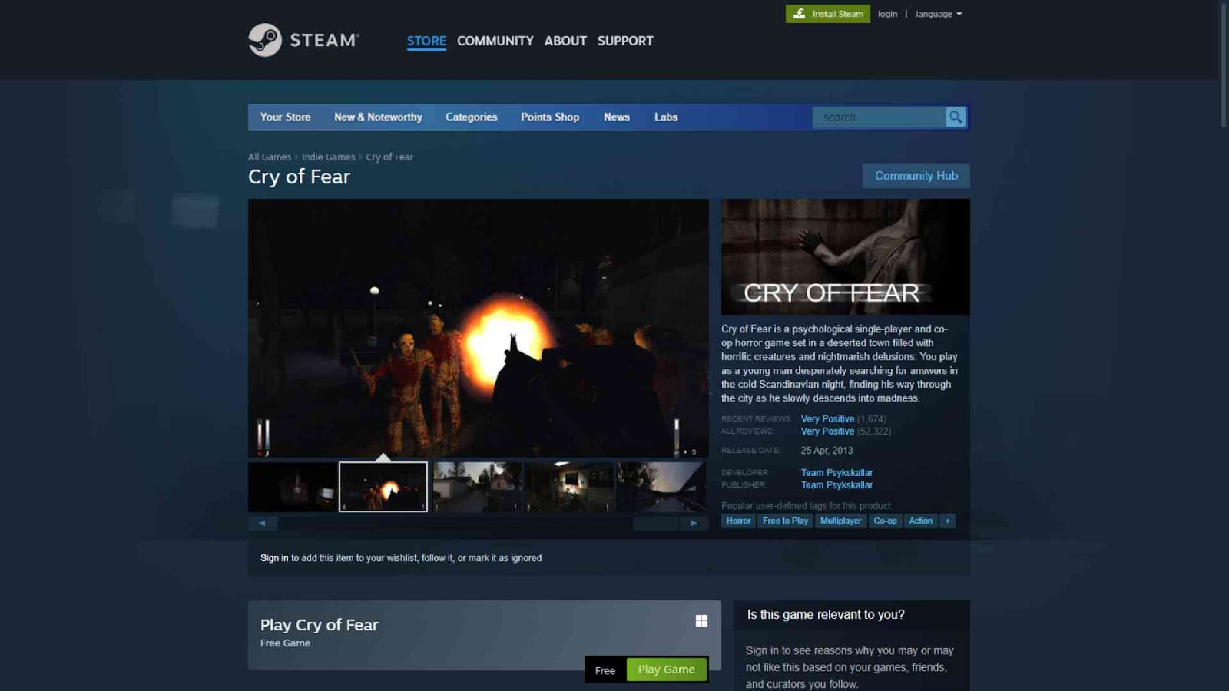This screenshot has width=1229, height=691.
Task: Click the green Play Game button
Action: click(667, 670)
